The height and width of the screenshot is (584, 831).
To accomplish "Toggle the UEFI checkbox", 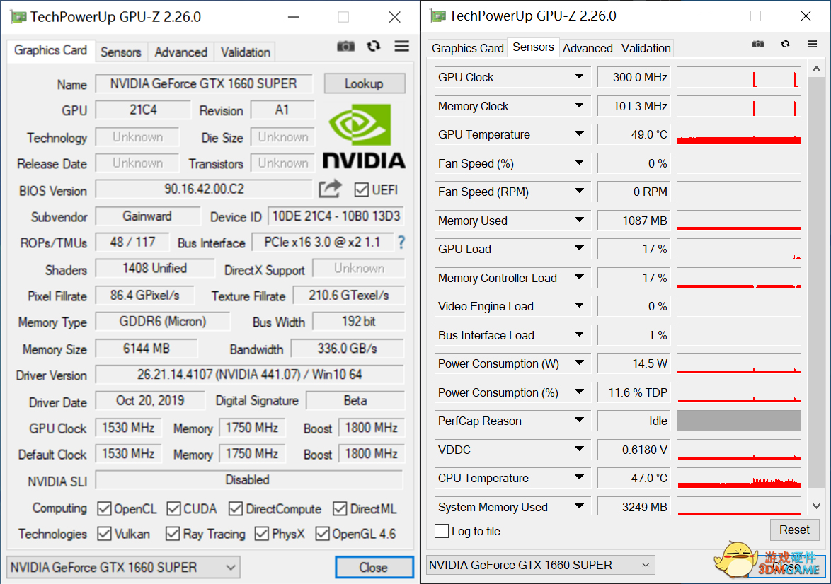I will [362, 189].
